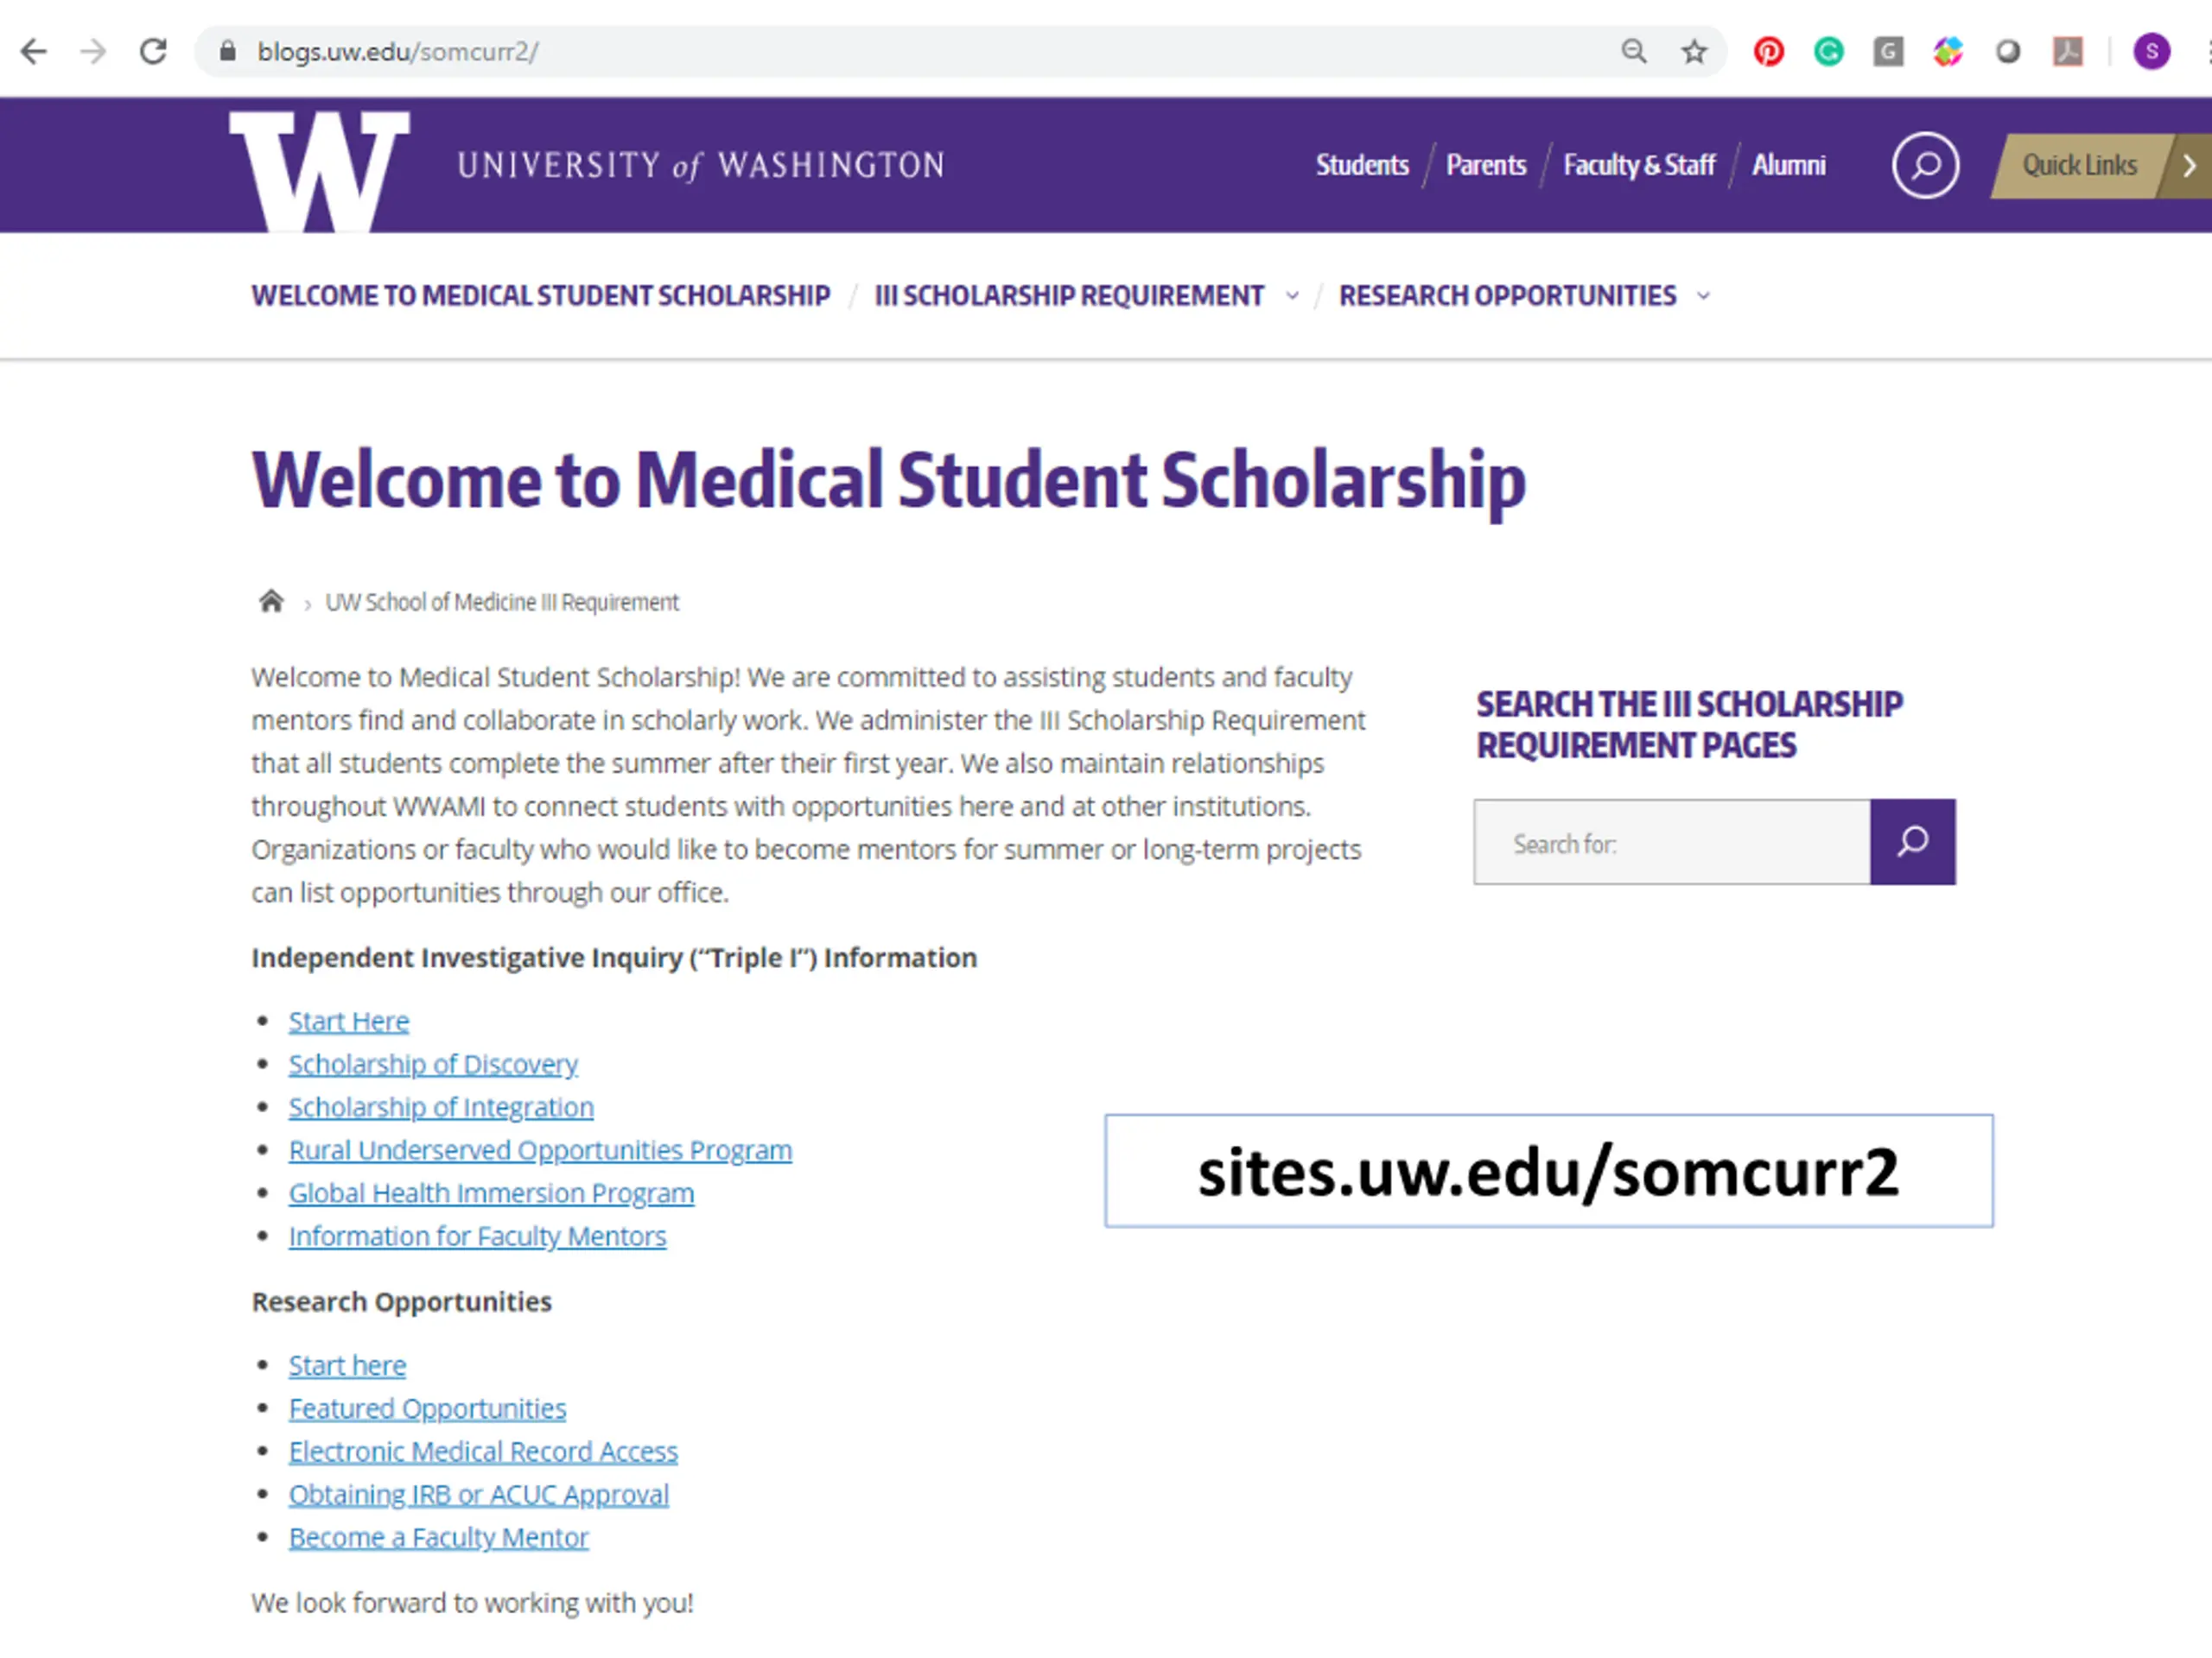Open the Pinterest extension icon
The width and height of the screenshot is (2212, 1658).
(x=1768, y=52)
